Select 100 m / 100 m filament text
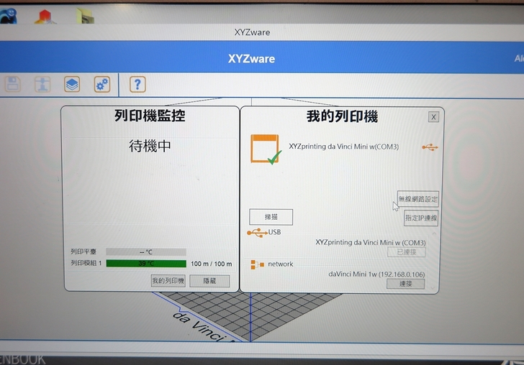Screen dimensions: 524x365 click(x=211, y=264)
